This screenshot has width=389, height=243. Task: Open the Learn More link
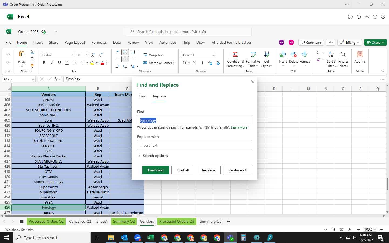[x=239, y=127]
